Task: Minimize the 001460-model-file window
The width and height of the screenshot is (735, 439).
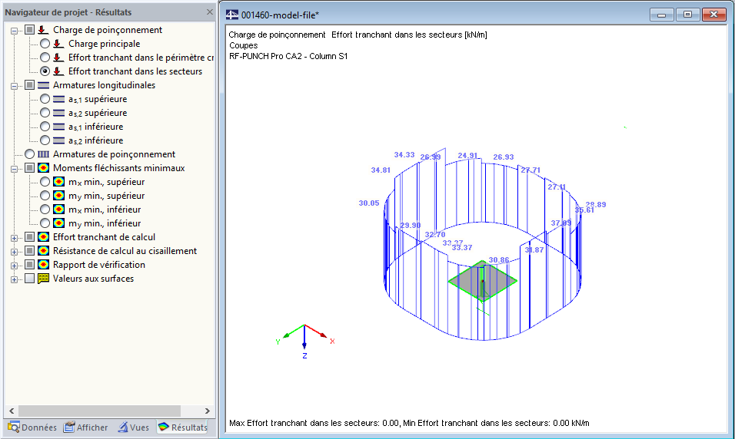Action: (662, 15)
